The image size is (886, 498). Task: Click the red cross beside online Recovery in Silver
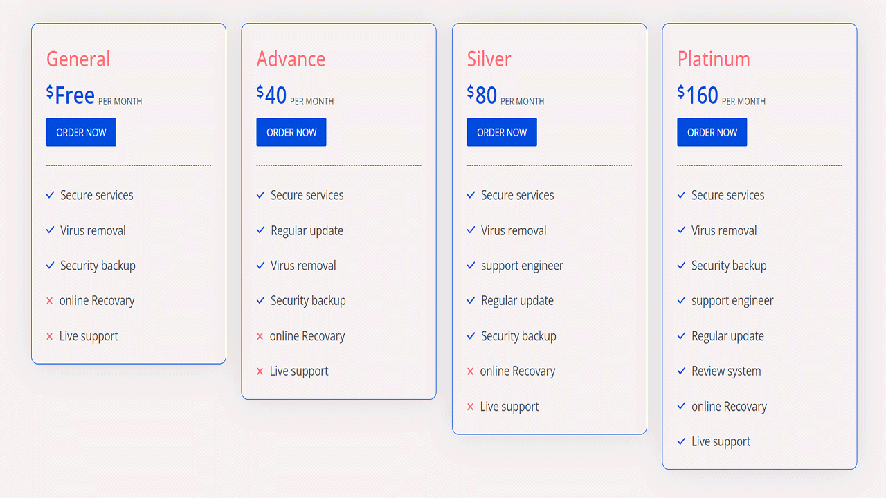pyautogui.click(x=471, y=371)
